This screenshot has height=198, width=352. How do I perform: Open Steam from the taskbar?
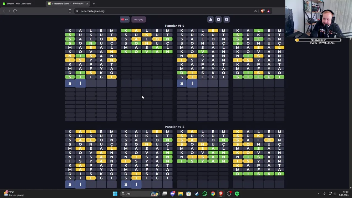[197, 194]
